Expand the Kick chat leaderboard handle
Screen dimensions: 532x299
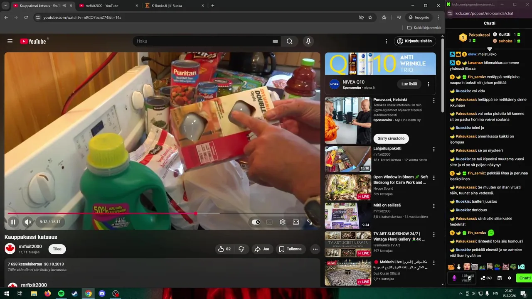pyautogui.click(x=490, y=49)
